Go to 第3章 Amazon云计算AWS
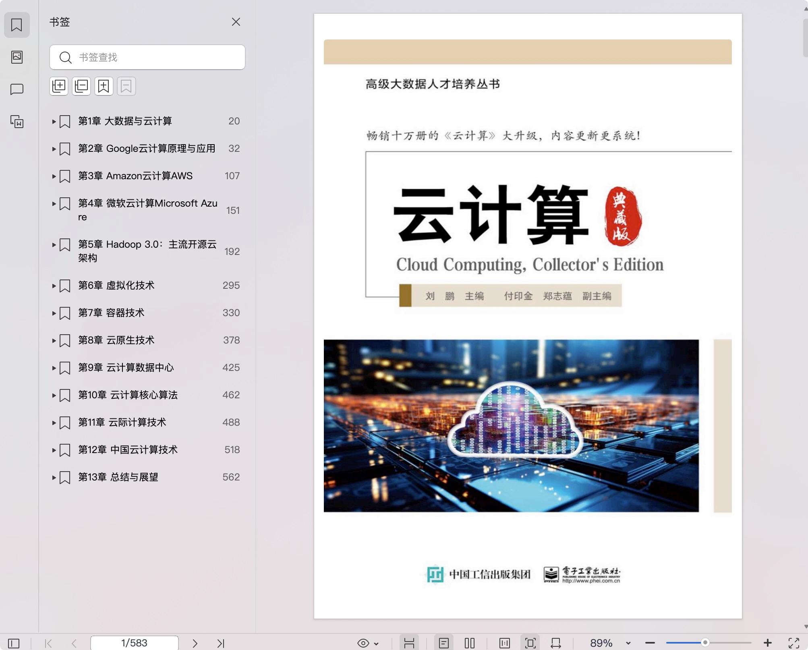This screenshot has height=650, width=808. click(x=135, y=176)
